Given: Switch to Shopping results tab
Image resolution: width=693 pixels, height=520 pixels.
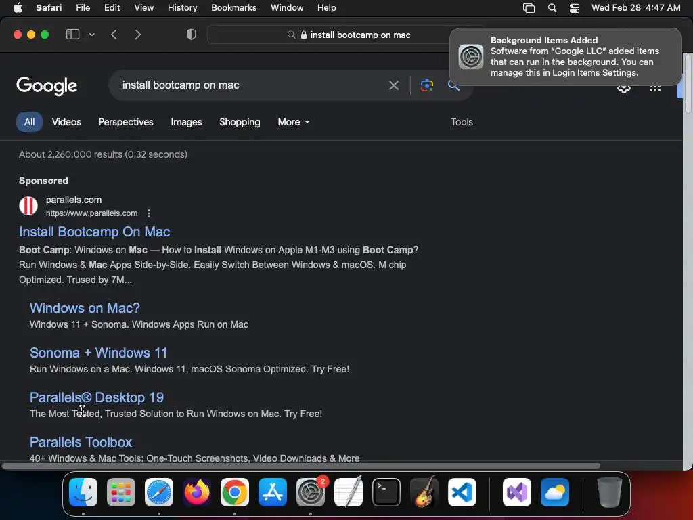Looking at the screenshot, I should (240, 122).
